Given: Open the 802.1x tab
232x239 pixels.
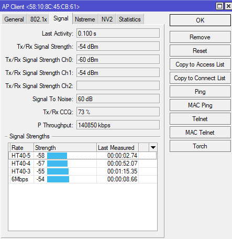Looking at the screenshot, I should click(x=39, y=19).
